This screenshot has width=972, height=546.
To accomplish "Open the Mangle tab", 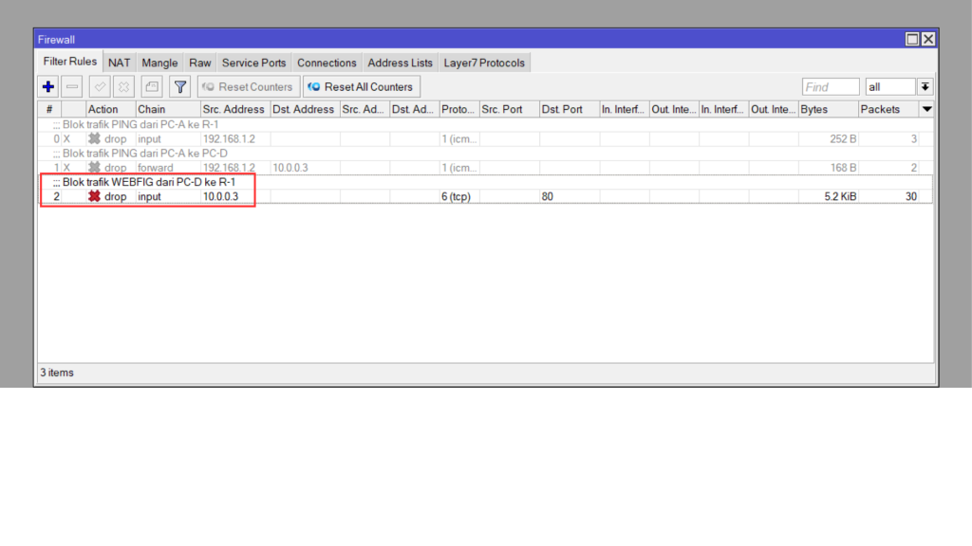I will point(159,63).
